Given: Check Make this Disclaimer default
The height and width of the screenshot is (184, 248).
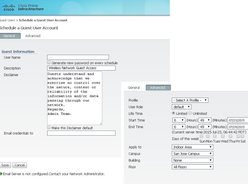Looking at the screenshot, I should click(49, 127).
